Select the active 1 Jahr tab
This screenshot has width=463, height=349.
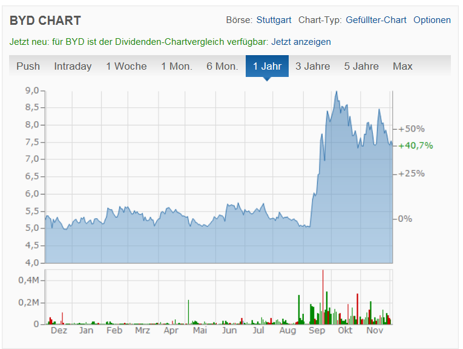click(x=268, y=66)
